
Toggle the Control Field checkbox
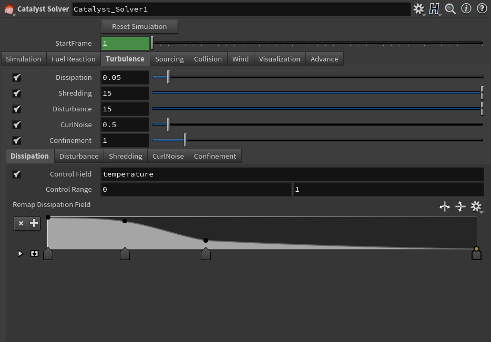pos(17,174)
